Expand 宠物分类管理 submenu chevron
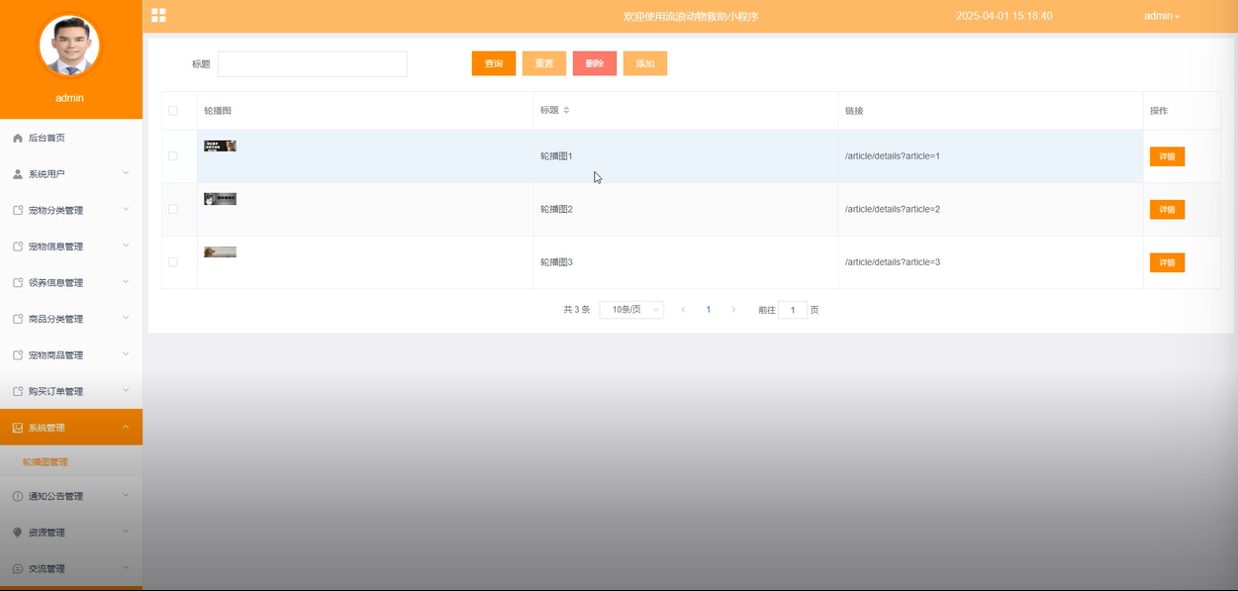 126,210
